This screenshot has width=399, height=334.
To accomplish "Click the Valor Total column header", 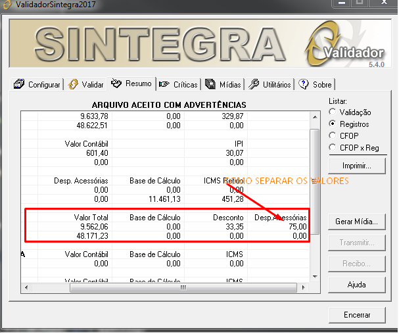I will [x=91, y=218].
